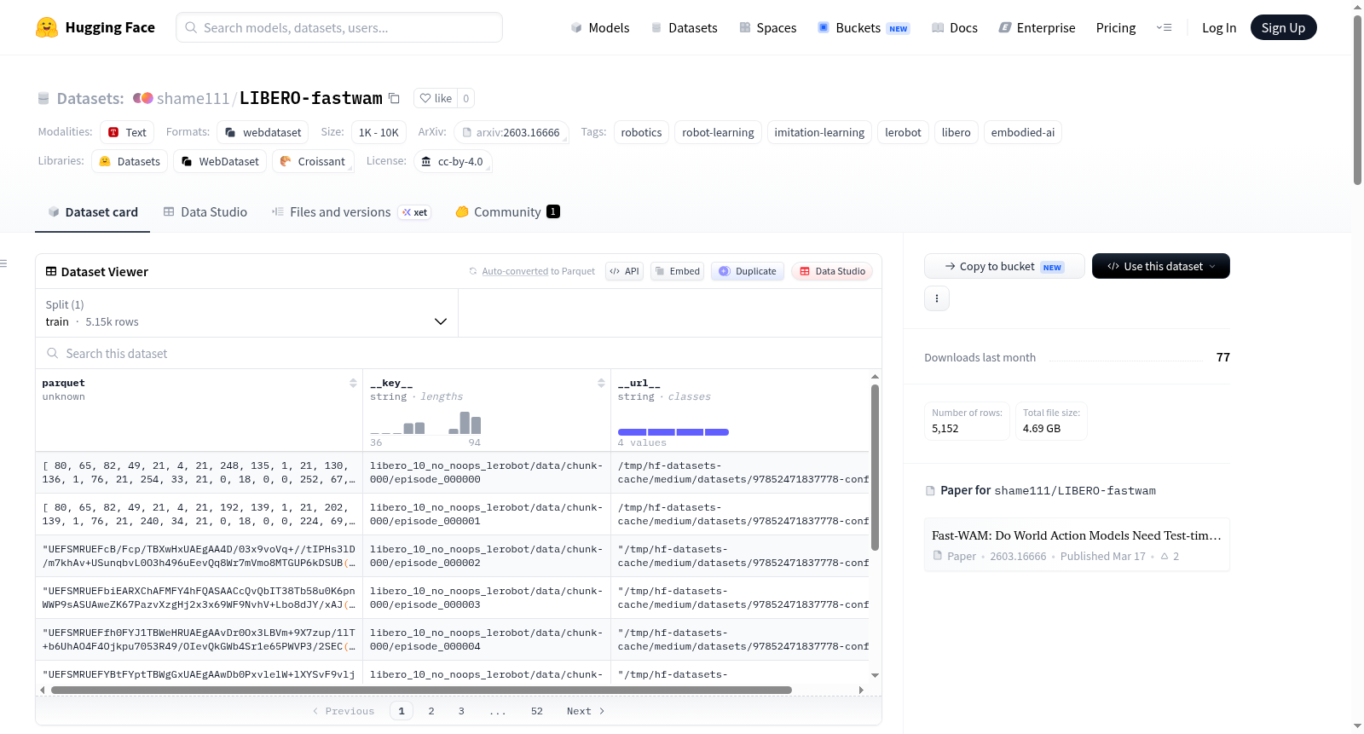
Task: Open the shame111 user profile link
Action: tap(194, 99)
